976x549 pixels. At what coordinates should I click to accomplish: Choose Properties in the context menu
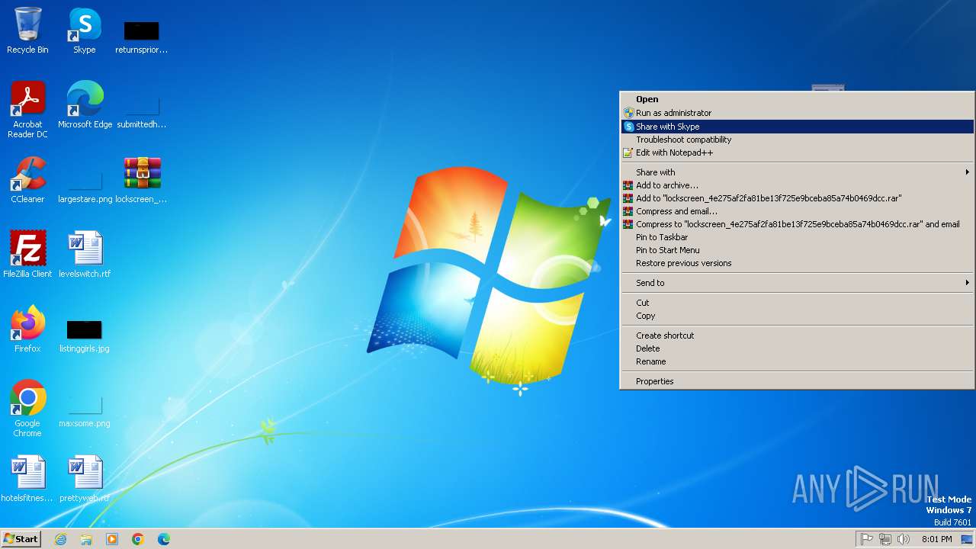click(798, 381)
